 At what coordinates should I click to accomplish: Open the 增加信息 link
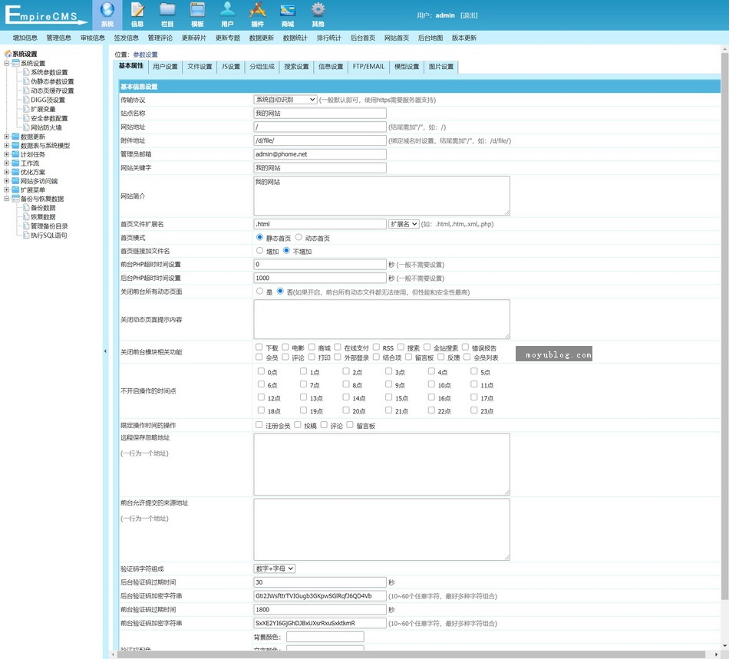pyautogui.click(x=25, y=38)
